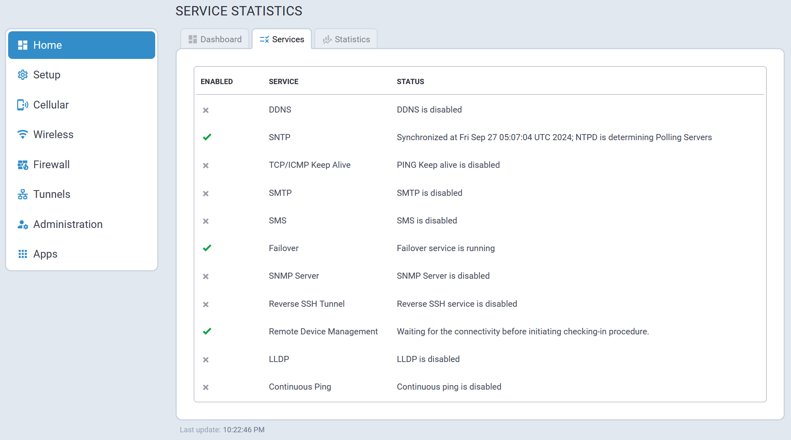Click the Apps grid icon

[23, 254]
